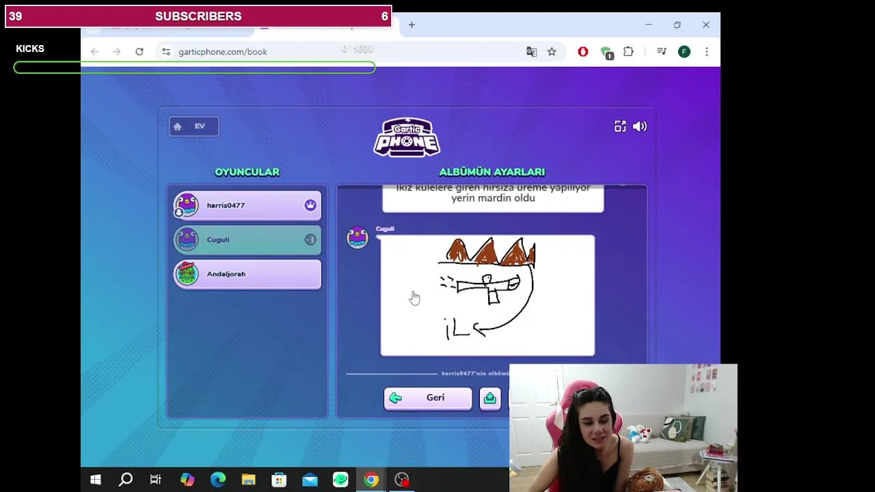Screen dimensions: 875x492
Task: Select player harris0477 in players list
Action: coord(247,205)
